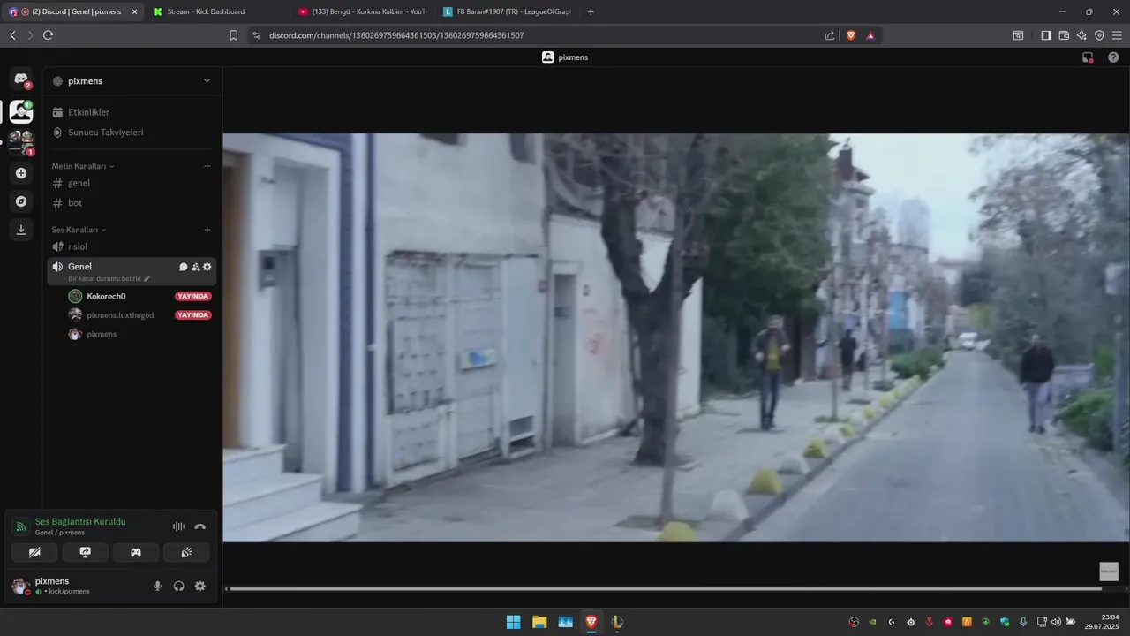This screenshot has height=636, width=1130.
Task: Open a new browser tab
Action: [591, 11]
